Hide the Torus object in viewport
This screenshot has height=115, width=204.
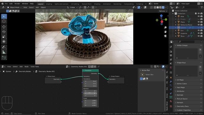click(x=199, y=36)
